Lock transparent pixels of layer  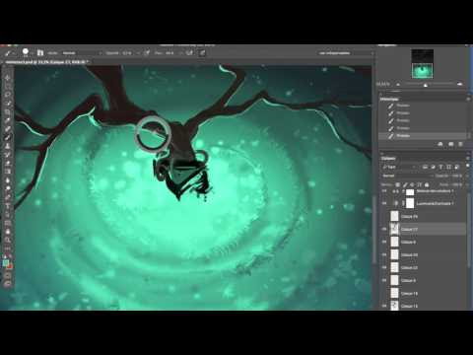point(397,184)
